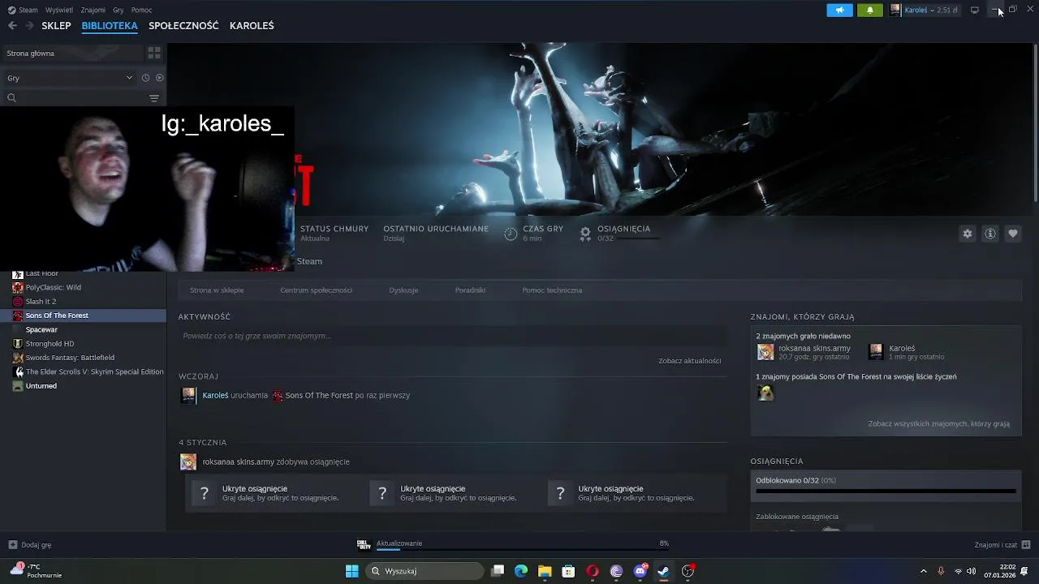Viewport: 1039px width, 584px height.
Task: Click Zobacz wszystkich znajomych, którzy grają
Action: (x=939, y=423)
